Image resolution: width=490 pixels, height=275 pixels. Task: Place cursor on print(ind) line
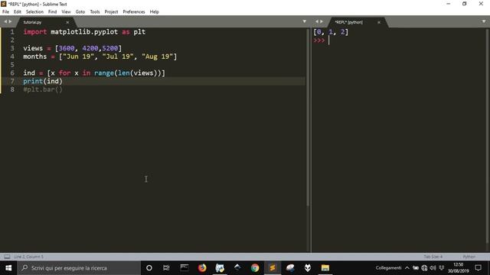point(43,82)
